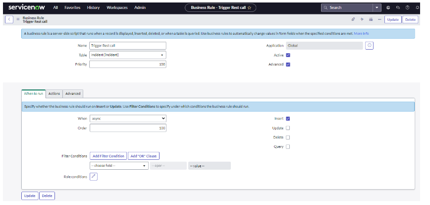This screenshot has width=430, height=205.
Task: Click the attachments paperclip icon
Action: 353,19
